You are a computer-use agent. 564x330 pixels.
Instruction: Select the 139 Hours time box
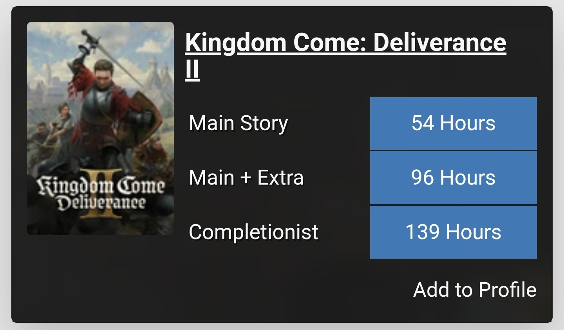pyautogui.click(x=453, y=232)
